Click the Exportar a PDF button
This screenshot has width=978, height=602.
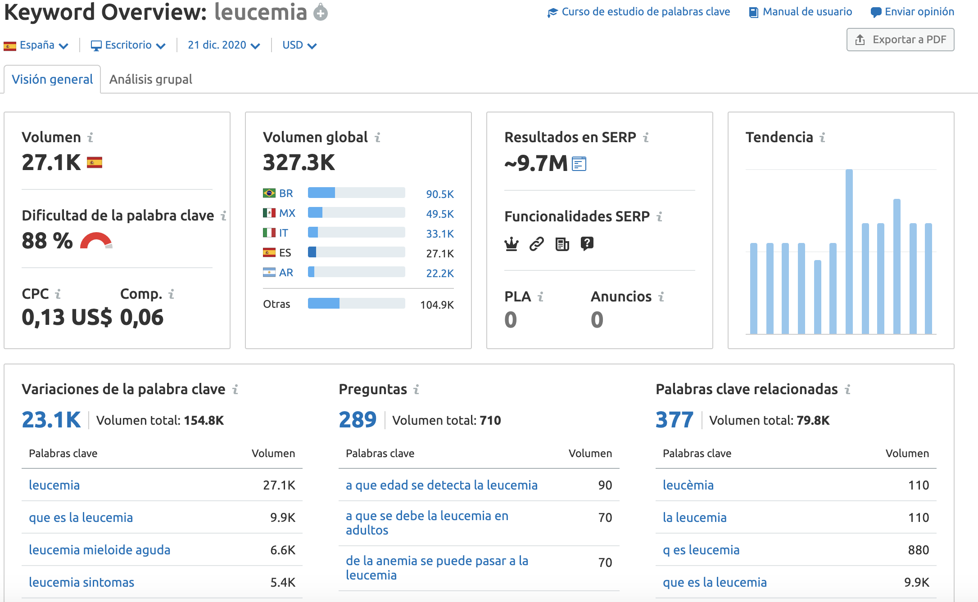900,40
